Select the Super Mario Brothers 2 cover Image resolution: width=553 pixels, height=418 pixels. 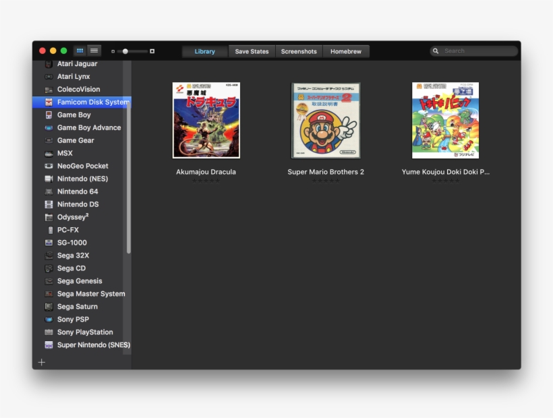click(326, 120)
